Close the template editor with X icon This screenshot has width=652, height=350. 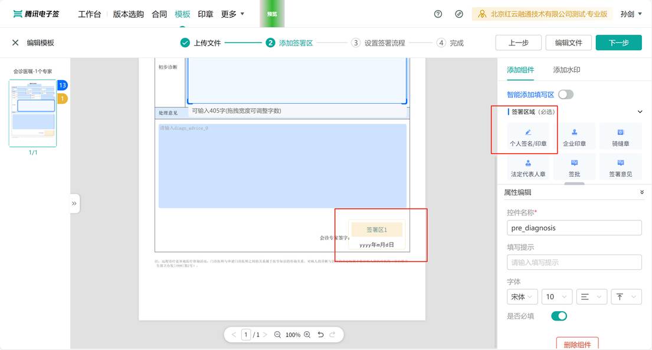click(15, 43)
